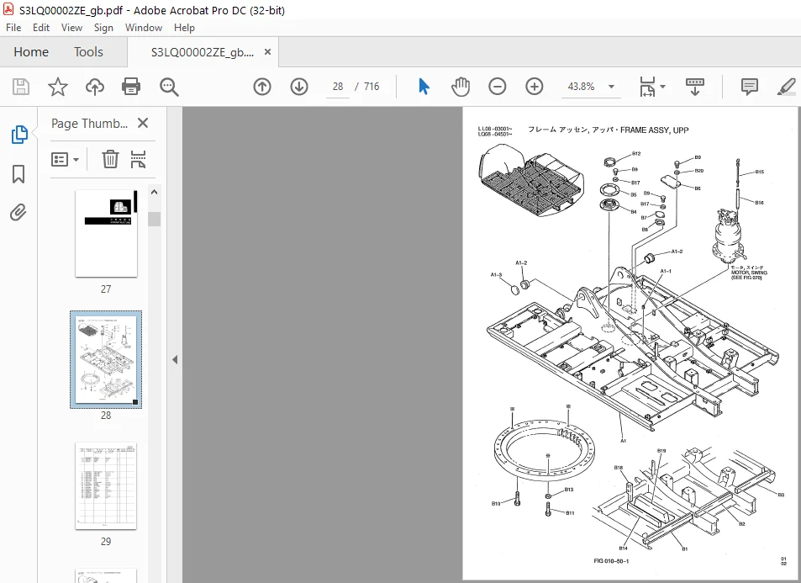The image size is (801, 583).
Task: Activate the hand pan tool
Action: click(x=461, y=87)
